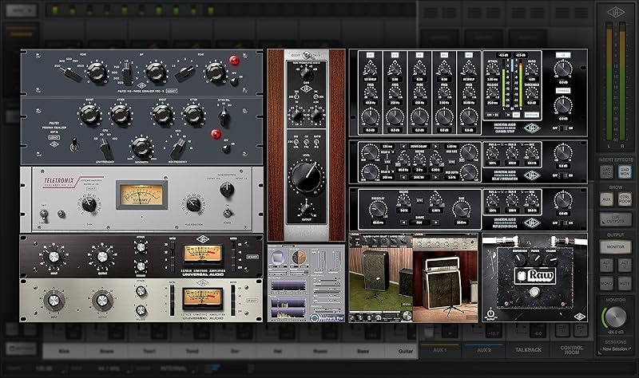Click UA diamond logo on Precision Channel Strip
Image resolution: width=639 pixels, height=378 pixels.
[532, 128]
